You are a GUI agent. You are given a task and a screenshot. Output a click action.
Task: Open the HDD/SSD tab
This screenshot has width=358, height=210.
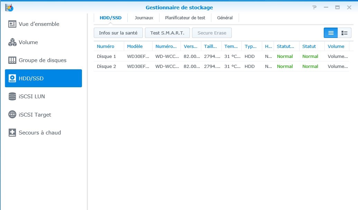click(x=110, y=18)
